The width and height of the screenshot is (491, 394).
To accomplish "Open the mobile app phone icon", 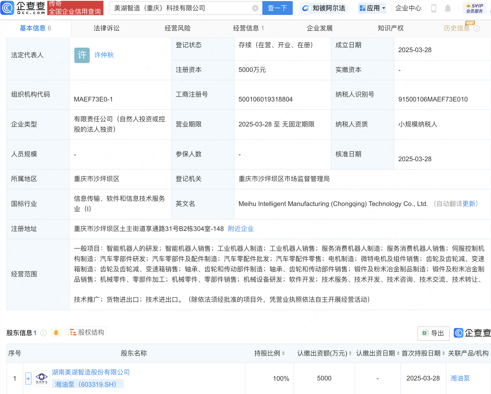I will tap(433, 8).
